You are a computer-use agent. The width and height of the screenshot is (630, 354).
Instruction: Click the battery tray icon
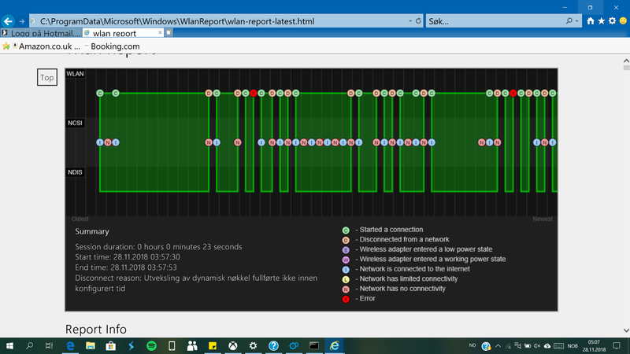click(x=528, y=345)
